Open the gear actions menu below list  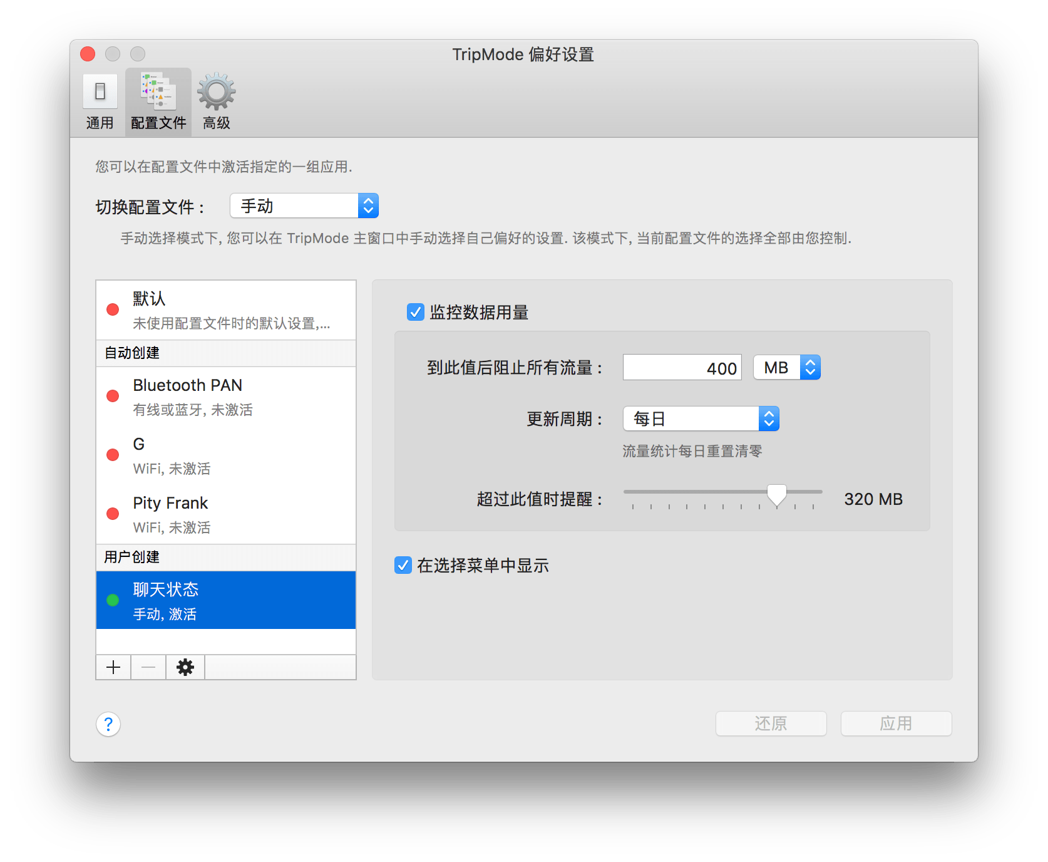click(185, 667)
